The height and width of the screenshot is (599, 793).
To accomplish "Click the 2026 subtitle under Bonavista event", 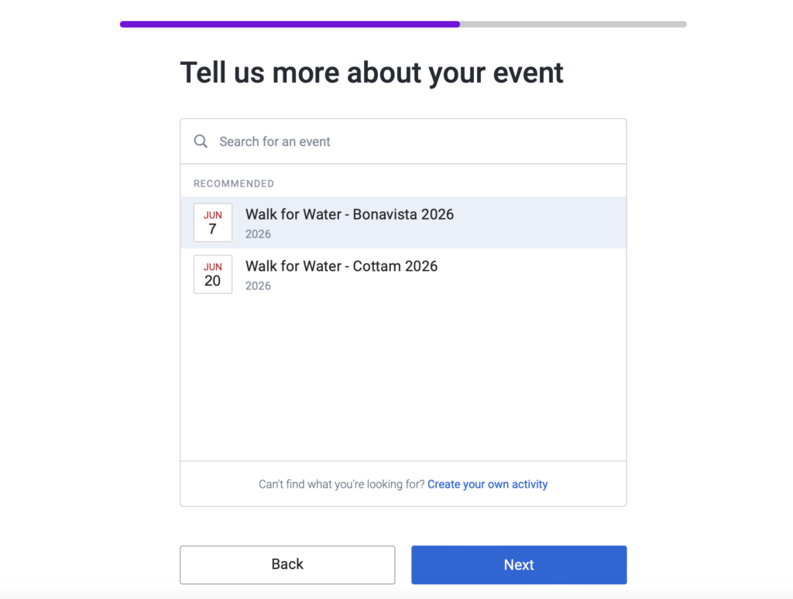I will (258, 234).
